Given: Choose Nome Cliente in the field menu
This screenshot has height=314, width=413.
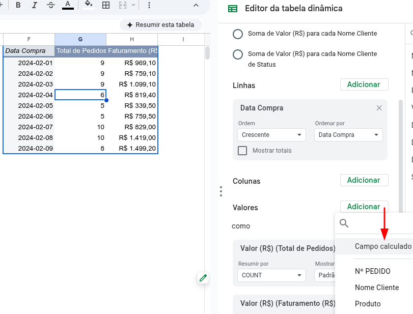Looking at the screenshot, I should coord(377,287).
